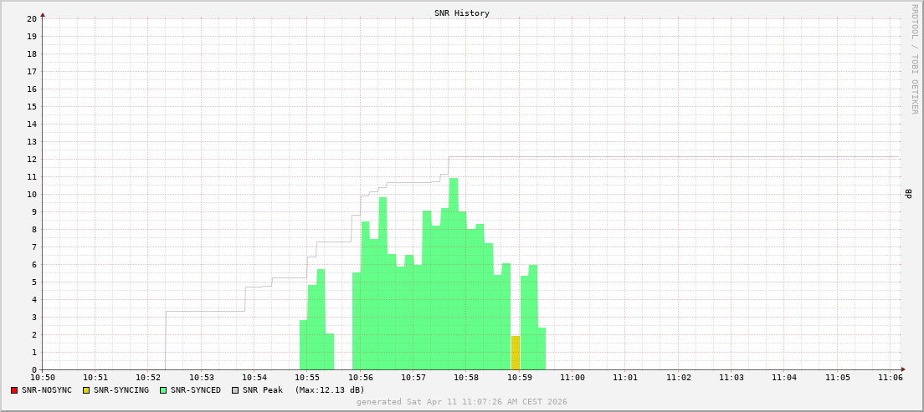
Task: Click the green SNR-SYNCED legend swatch
Action: [163, 390]
